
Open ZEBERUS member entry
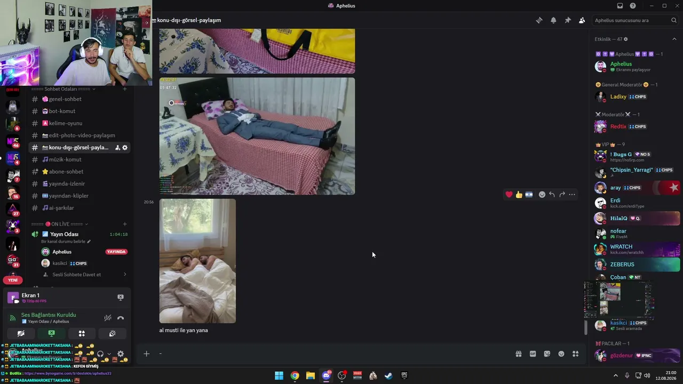637,265
